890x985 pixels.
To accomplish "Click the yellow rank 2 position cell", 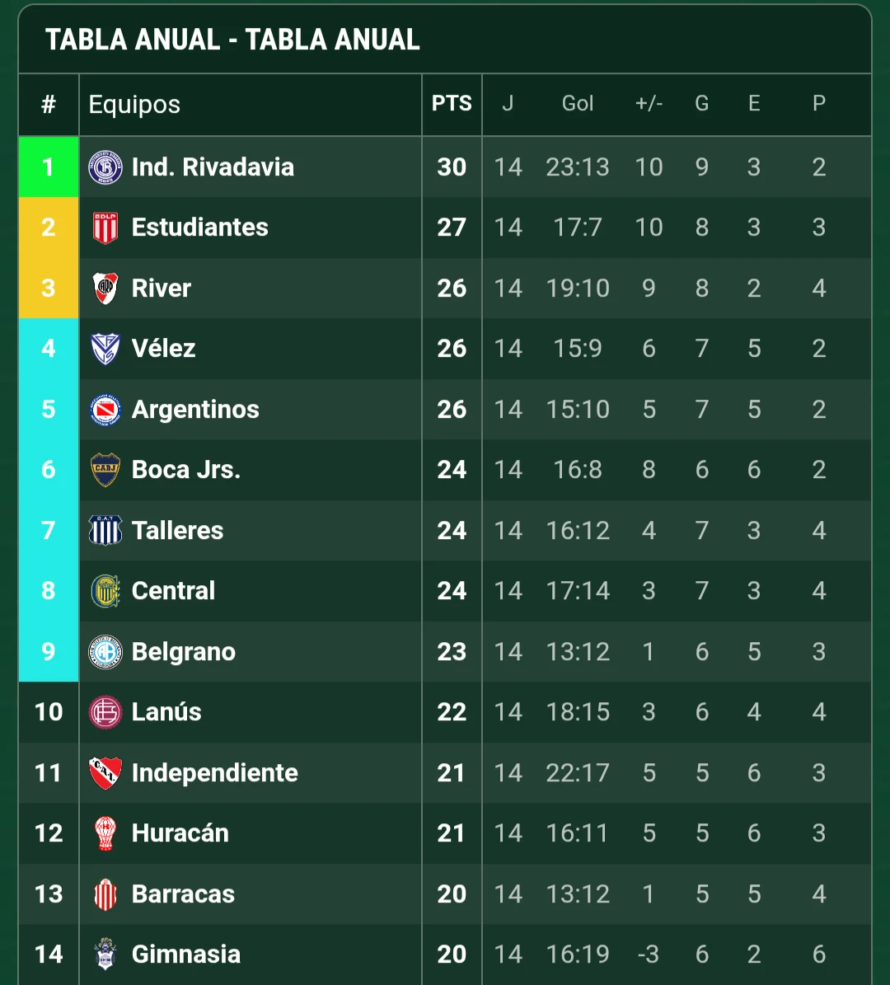I will (x=48, y=227).
